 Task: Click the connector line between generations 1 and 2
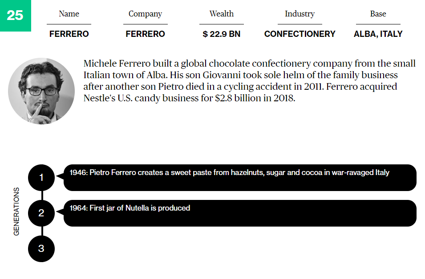pos(41,195)
